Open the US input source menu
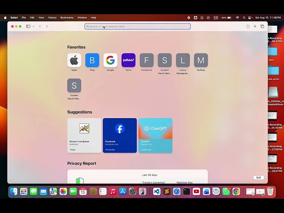The height and width of the screenshot is (213, 284). pyautogui.click(x=216, y=18)
